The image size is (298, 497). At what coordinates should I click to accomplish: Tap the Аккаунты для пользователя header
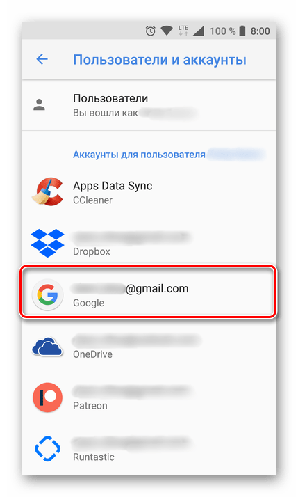pyautogui.click(x=139, y=155)
